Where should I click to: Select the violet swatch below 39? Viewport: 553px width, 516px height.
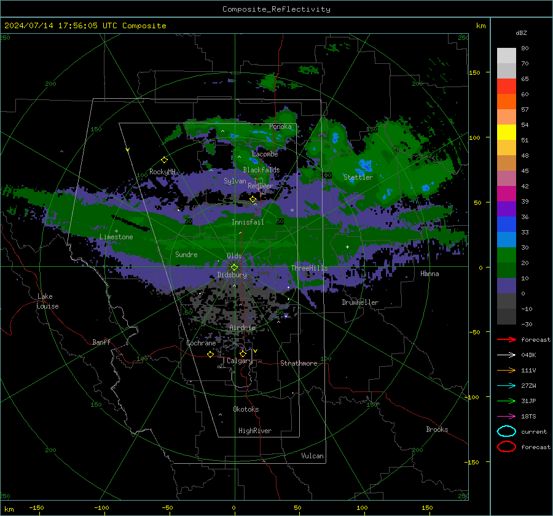[x=506, y=209]
